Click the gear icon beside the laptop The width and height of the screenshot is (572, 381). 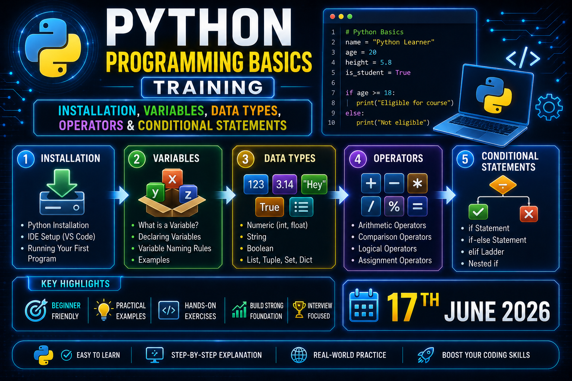tap(549, 107)
